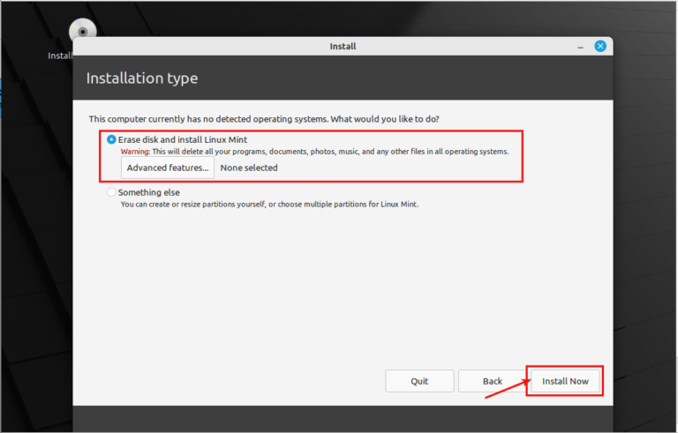Click the 'None selected' status text
The height and width of the screenshot is (433, 678).
click(249, 168)
